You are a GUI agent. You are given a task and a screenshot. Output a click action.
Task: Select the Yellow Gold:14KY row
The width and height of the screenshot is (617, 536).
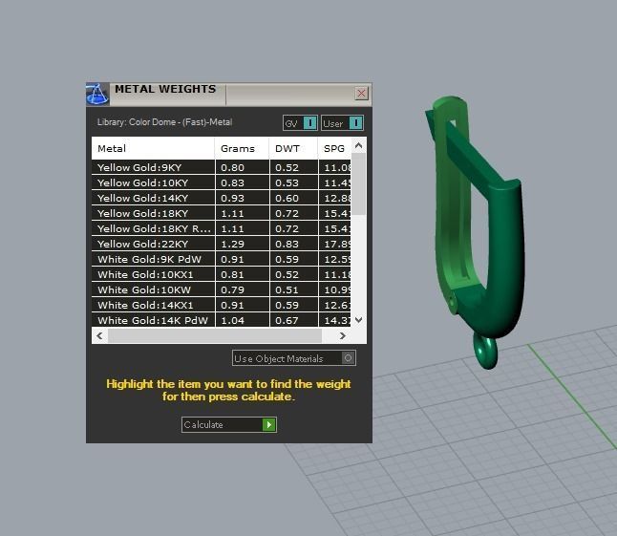coord(222,198)
